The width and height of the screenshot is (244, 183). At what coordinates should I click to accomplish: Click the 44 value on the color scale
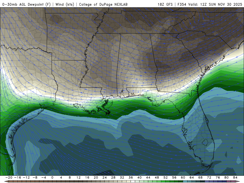[148, 178]
